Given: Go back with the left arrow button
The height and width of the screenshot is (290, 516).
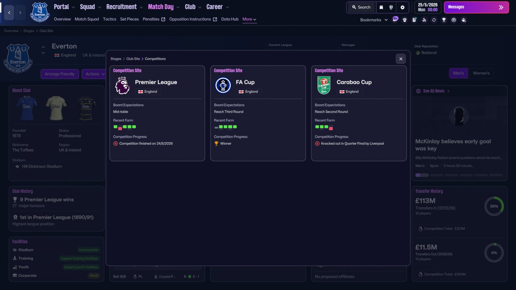Looking at the screenshot, I should pos(9,12).
